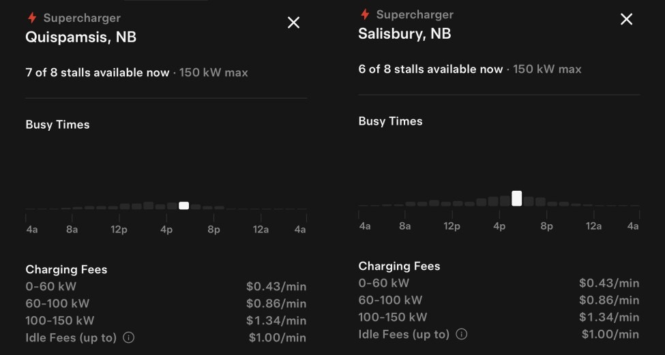
Task: Click Quispamsis 100-150 kW price $1.34/min
Action: point(276,320)
